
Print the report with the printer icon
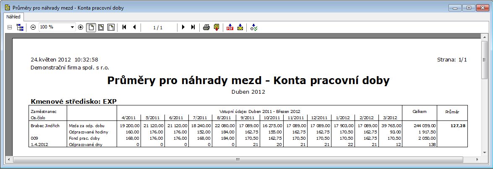click(x=206, y=27)
